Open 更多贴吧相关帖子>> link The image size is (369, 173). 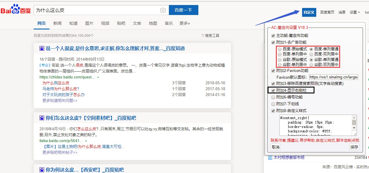(60, 152)
